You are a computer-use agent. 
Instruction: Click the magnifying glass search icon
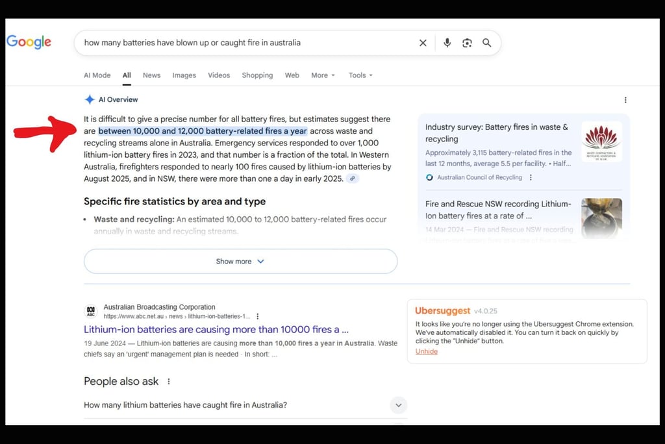coord(487,43)
